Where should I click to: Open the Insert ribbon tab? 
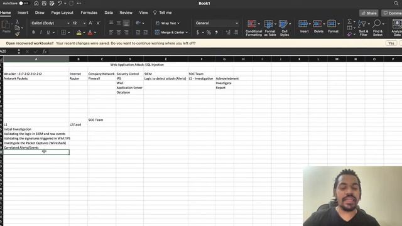(x=23, y=13)
